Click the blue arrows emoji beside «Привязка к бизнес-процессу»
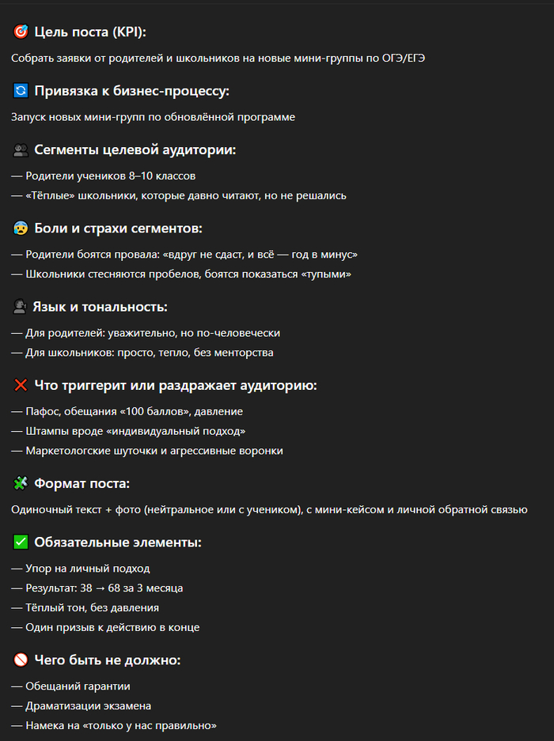 pos(21,91)
